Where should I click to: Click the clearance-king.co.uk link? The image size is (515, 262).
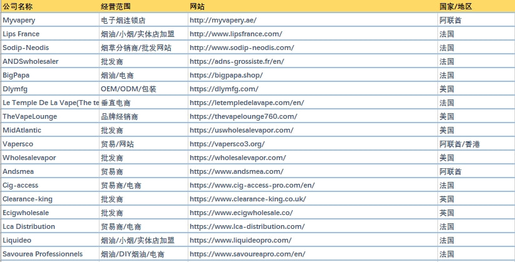pyautogui.click(x=247, y=199)
